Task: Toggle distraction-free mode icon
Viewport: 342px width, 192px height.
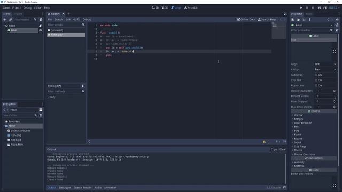Action: click(x=285, y=14)
